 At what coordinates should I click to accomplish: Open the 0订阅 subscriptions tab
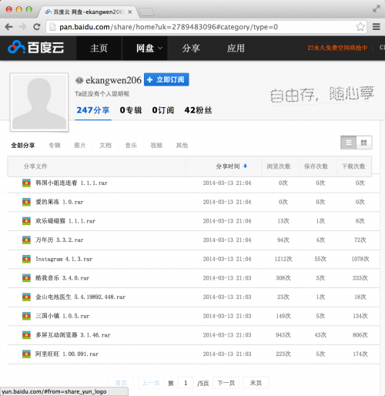163,110
